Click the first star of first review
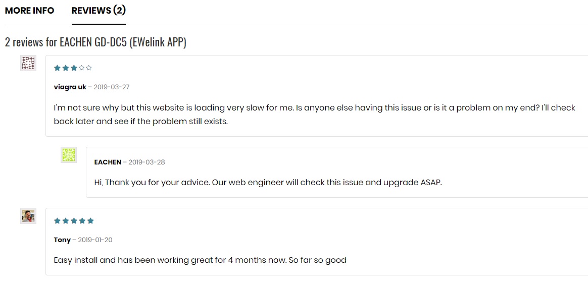Viewport: 588px width, 283px height. click(x=57, y=68)
